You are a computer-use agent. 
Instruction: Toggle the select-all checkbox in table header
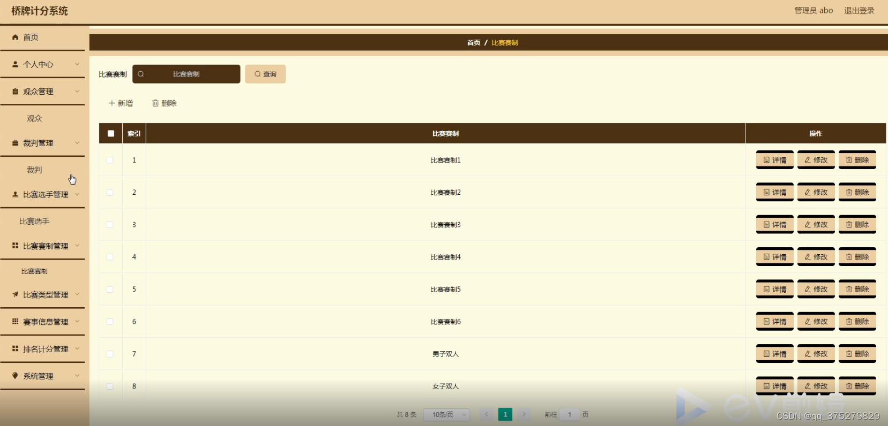(x=111, y=133)
